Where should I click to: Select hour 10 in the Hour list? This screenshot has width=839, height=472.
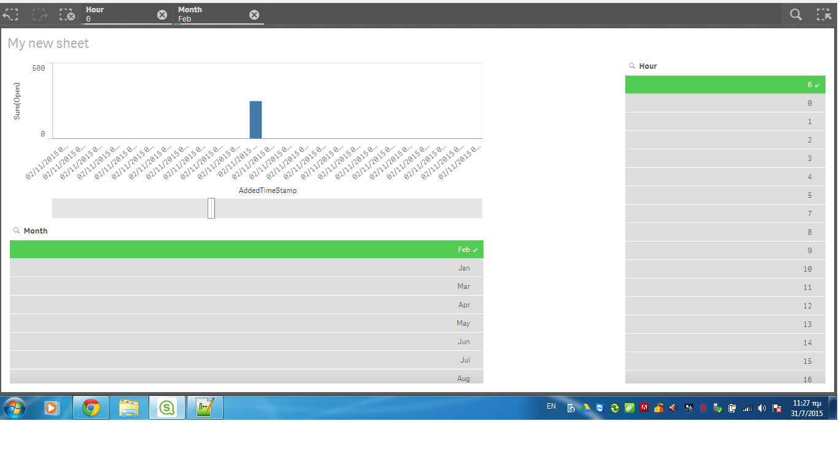pyautogui.click(x=725, y=269)
